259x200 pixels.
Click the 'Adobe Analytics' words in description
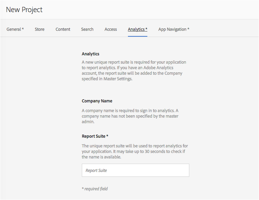tap(158, 68)
